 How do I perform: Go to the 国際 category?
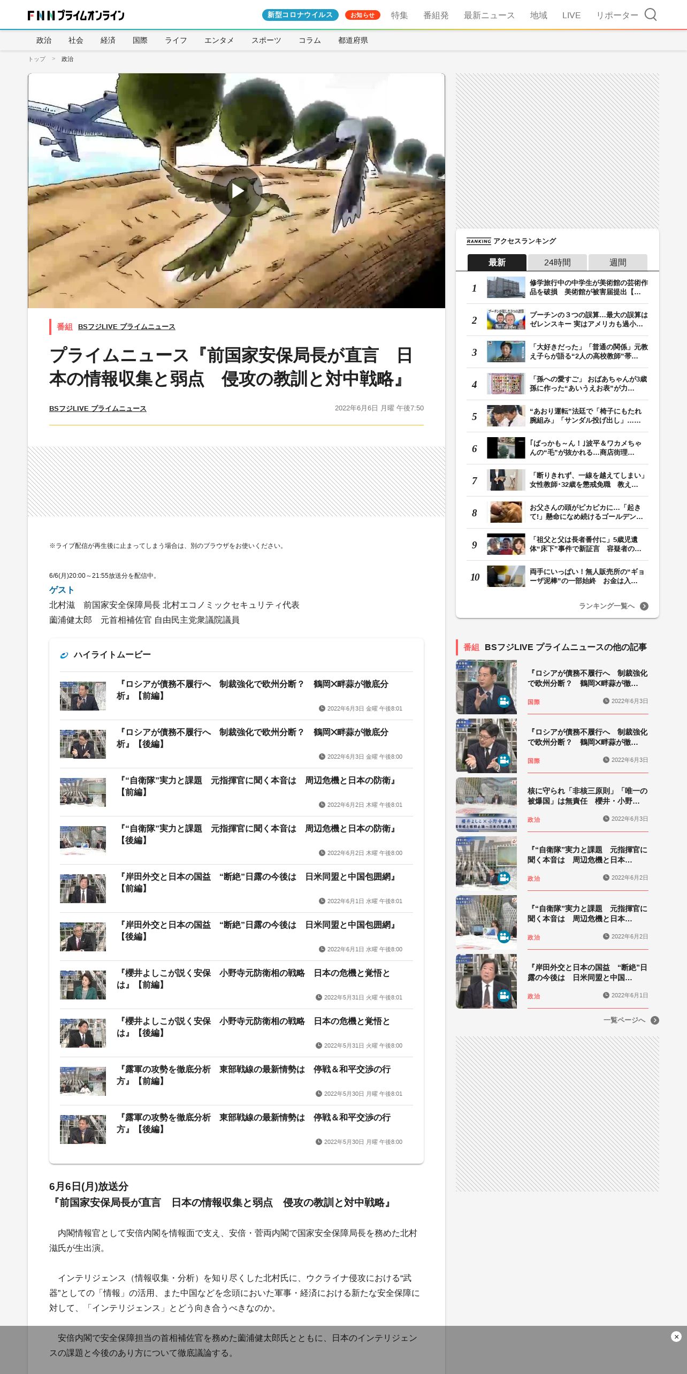pos(140,40)
